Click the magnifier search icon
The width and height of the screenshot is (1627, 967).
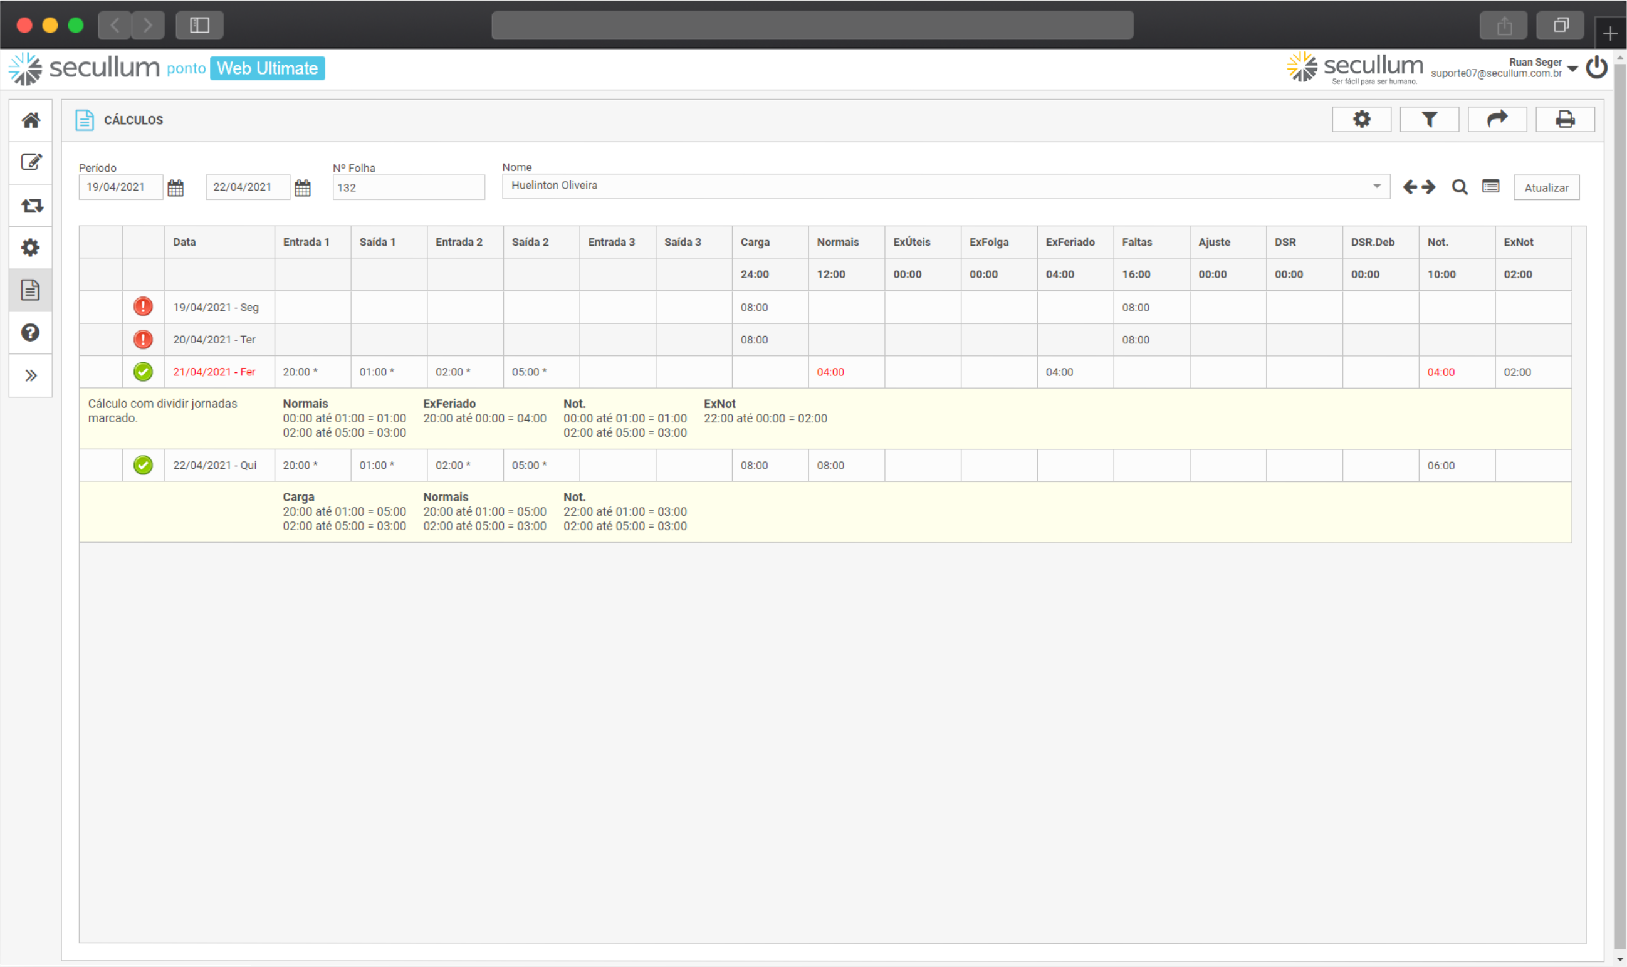coord(1460,187)
